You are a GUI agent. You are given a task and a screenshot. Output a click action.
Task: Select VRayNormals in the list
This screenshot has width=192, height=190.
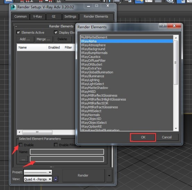point(127,115)
